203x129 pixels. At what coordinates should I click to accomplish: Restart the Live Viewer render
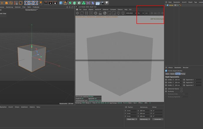click(82, 13)
